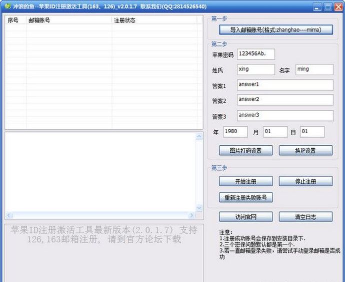Click the 日 day input field
Image resolution: width=345 pixels, height=282 pixels.
pyautogui.click(x=312, y=132)
